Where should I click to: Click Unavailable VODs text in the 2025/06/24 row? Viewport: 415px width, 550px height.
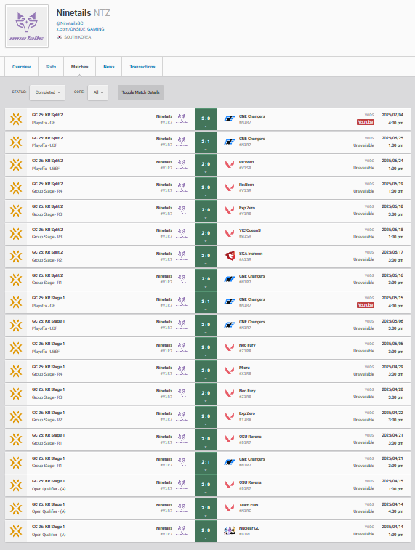(x=363, y=168)
